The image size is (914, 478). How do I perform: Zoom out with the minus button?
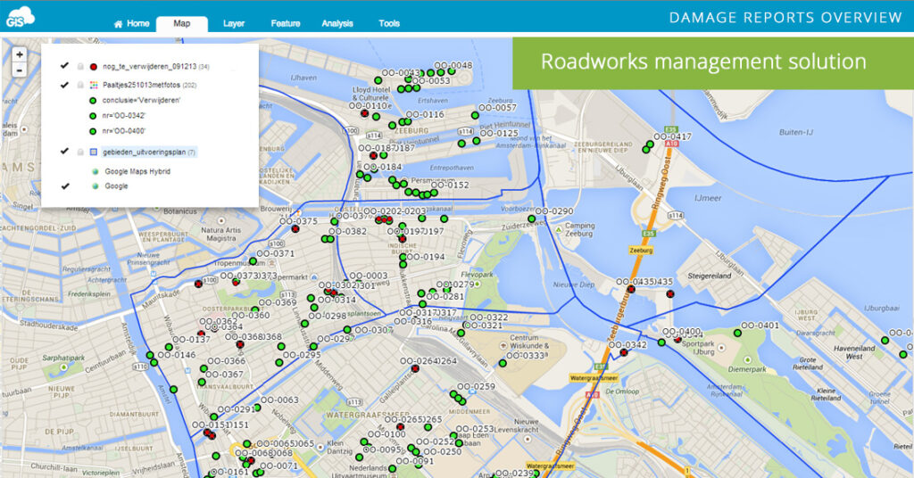pyautogui.click(x=20, y=70)
